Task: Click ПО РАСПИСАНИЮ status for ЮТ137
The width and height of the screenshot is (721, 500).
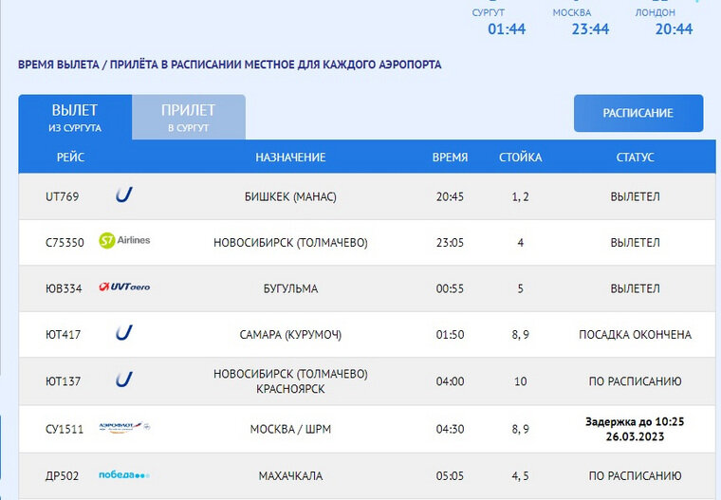Action: (x=635, y=381)
